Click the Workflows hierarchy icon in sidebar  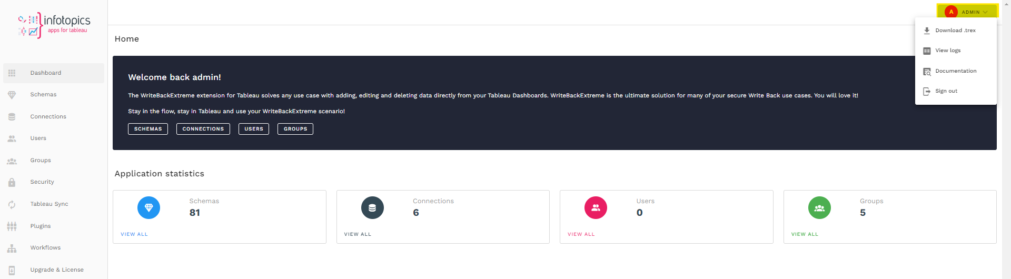pyautogui.click(x=12, y=248)
